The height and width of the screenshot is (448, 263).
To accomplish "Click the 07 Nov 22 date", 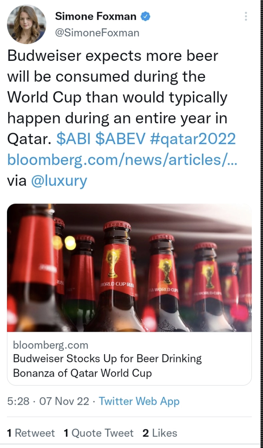I will pos(64,401).
